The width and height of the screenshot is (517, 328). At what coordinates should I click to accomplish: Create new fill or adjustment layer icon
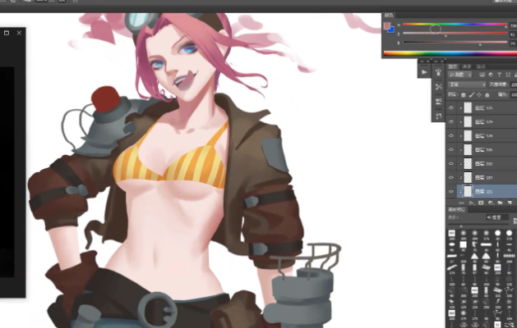491,203
